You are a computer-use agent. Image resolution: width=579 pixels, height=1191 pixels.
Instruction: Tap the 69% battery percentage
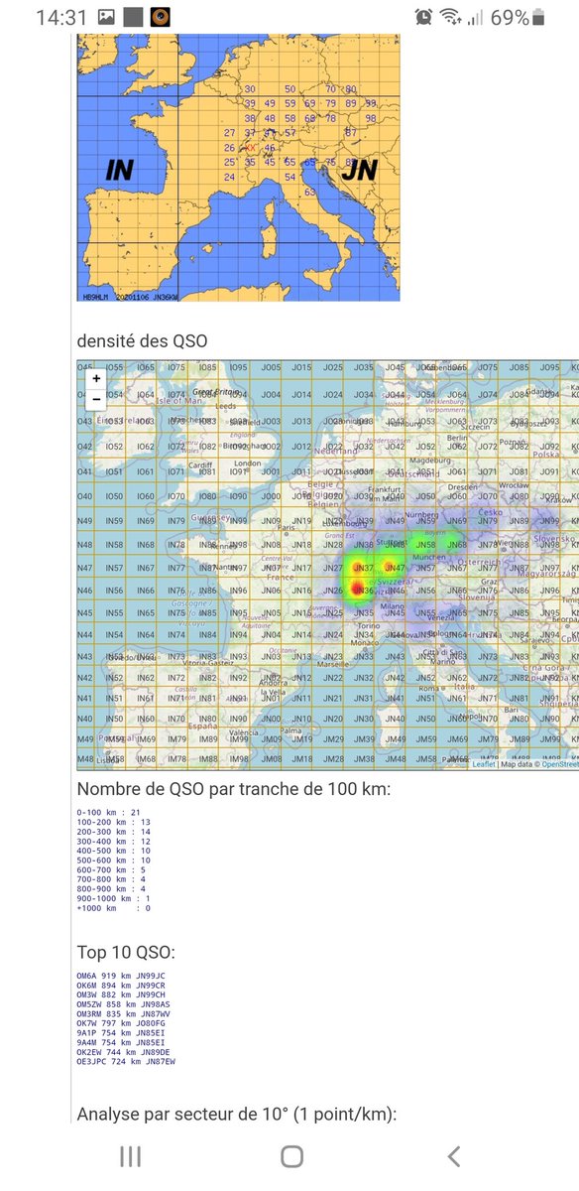coord(509,18)
